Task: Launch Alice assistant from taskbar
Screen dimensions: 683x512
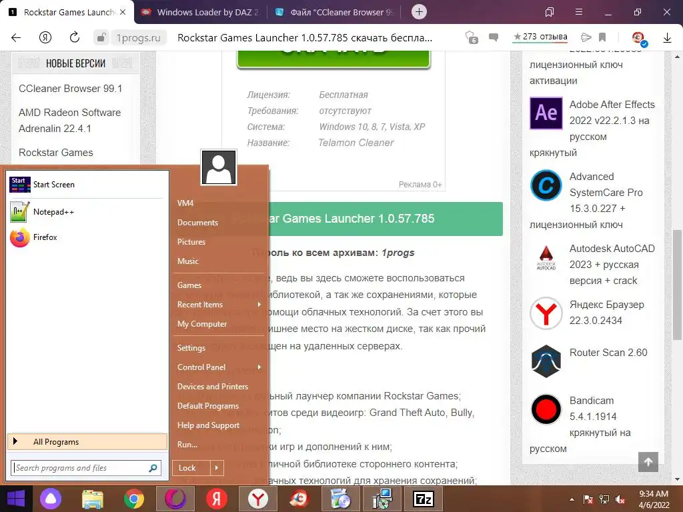Action: 51,499
